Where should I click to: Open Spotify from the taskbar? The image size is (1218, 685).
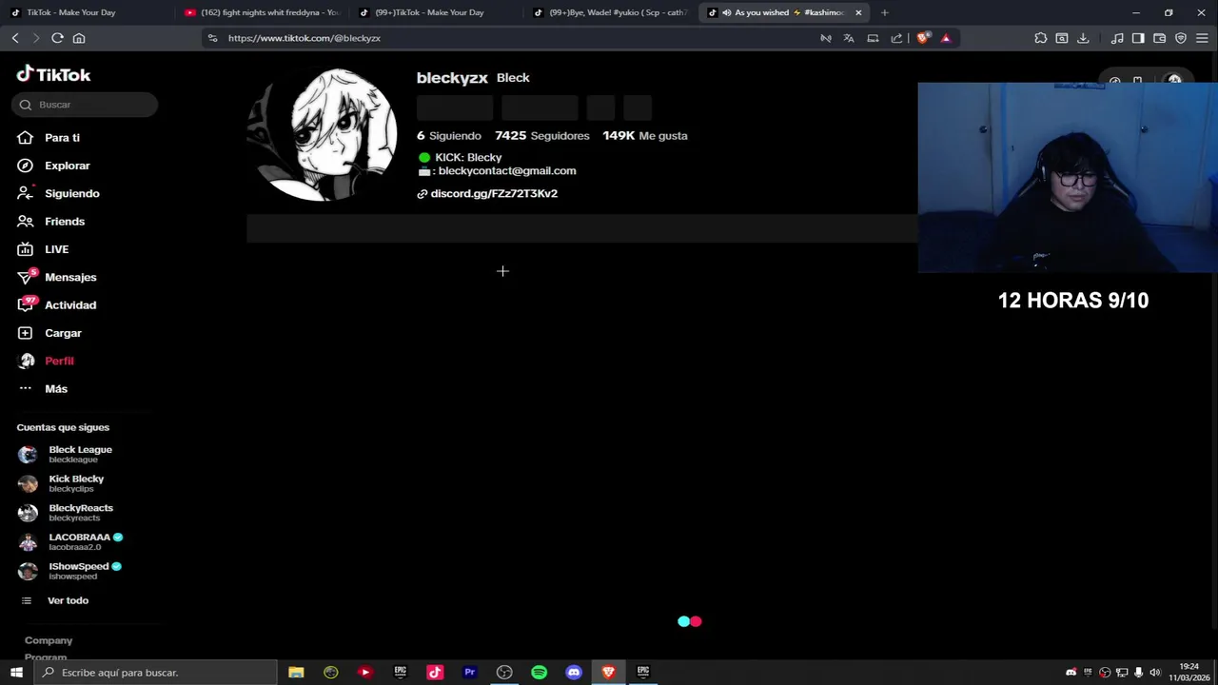pos(539,673)
